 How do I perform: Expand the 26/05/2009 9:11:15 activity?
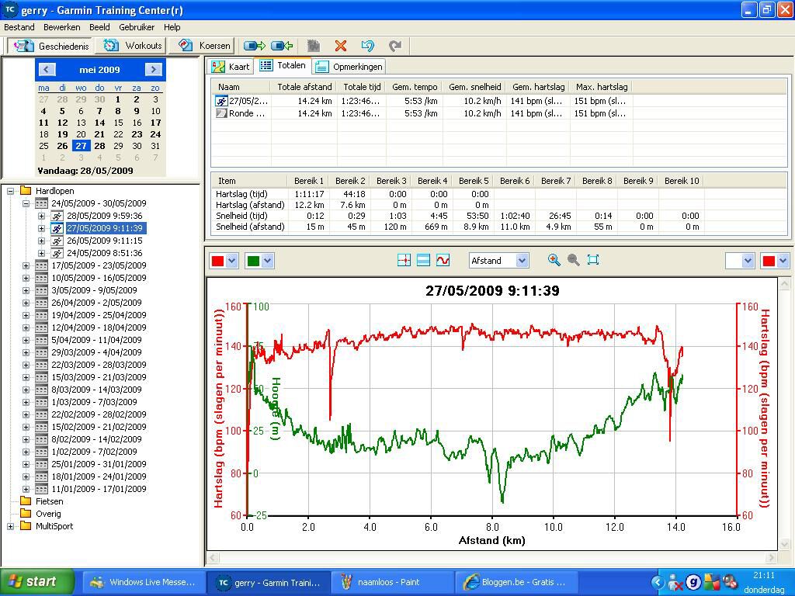pyautogui.click(x=42, y=241)
